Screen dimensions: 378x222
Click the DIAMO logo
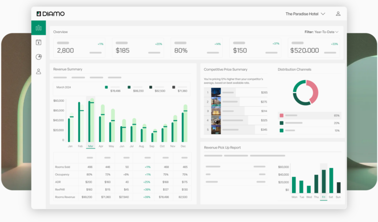click(x=51, y=14)
